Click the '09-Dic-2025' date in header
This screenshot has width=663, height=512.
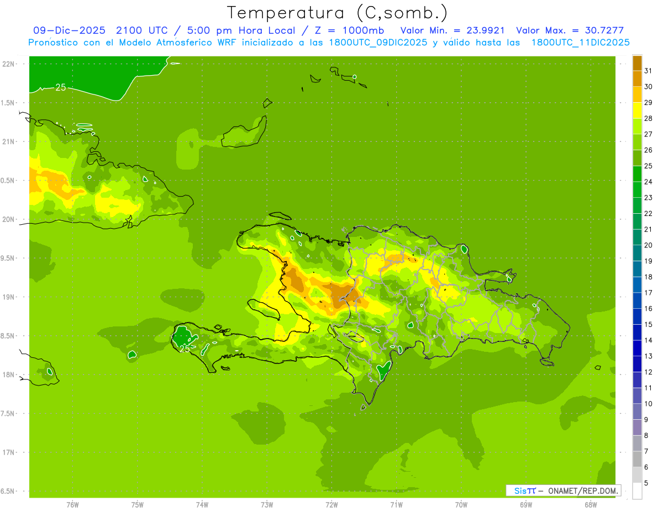(x=69, y=30)
